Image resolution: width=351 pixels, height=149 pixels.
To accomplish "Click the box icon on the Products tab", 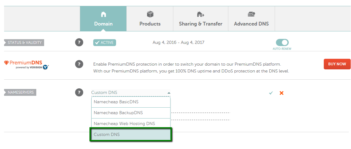I will (150, 14).
